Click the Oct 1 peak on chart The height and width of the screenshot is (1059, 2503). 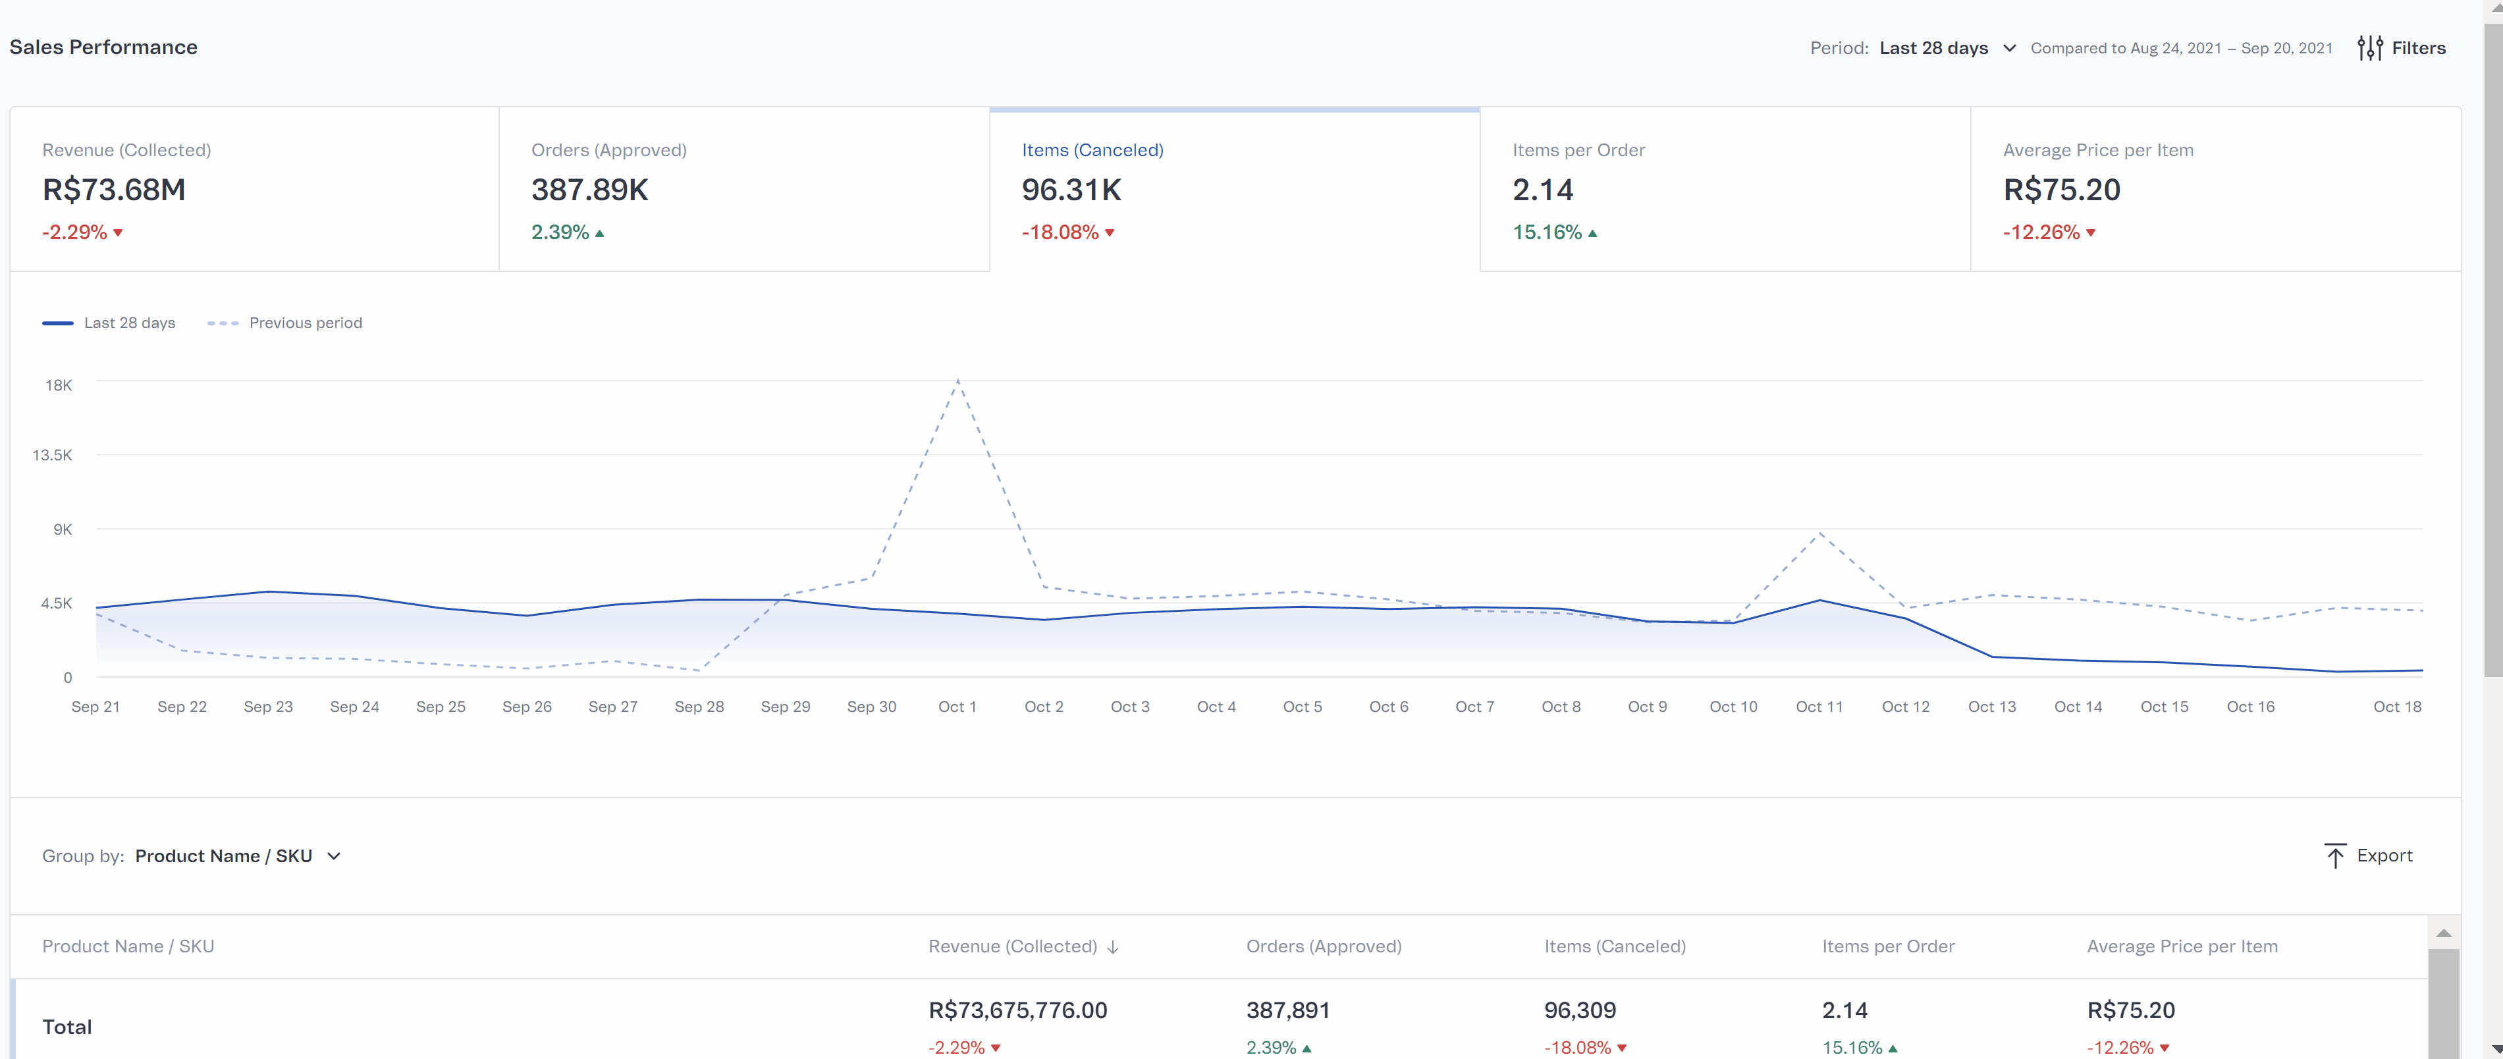(x=957, y=381)
